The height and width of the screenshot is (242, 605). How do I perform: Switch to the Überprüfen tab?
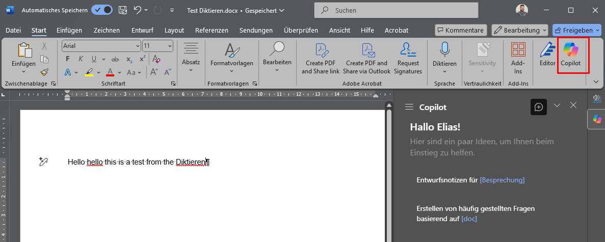tap(301, 30)
